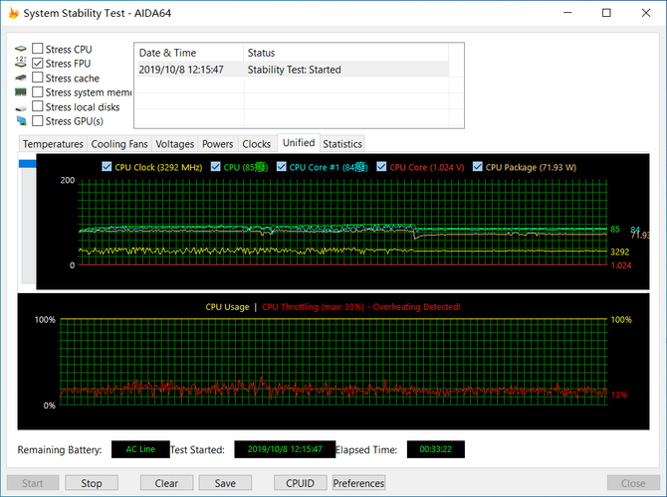Open the CPUID panel button
The height and width of the screenshot is (497, 667).
point(300,483)
